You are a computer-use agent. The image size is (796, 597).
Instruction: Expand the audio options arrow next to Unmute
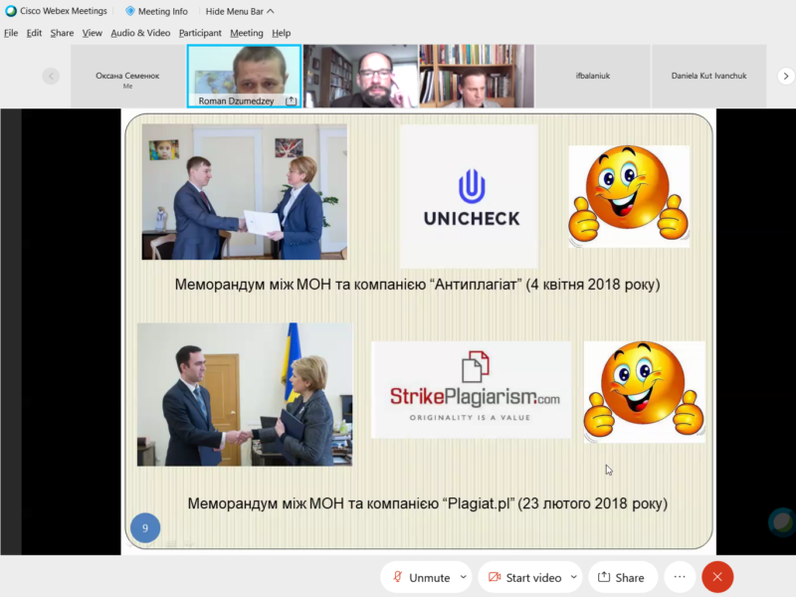(462, 577)
